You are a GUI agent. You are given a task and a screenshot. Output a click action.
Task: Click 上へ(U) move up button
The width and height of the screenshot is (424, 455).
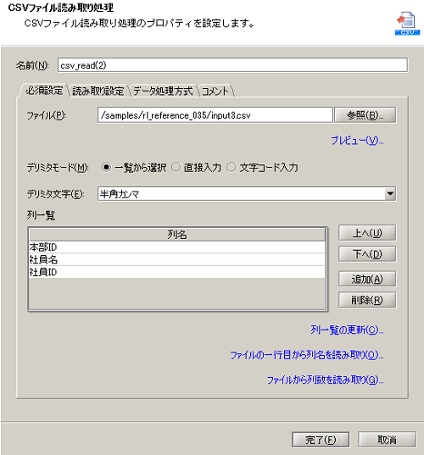tap(367, 233)
